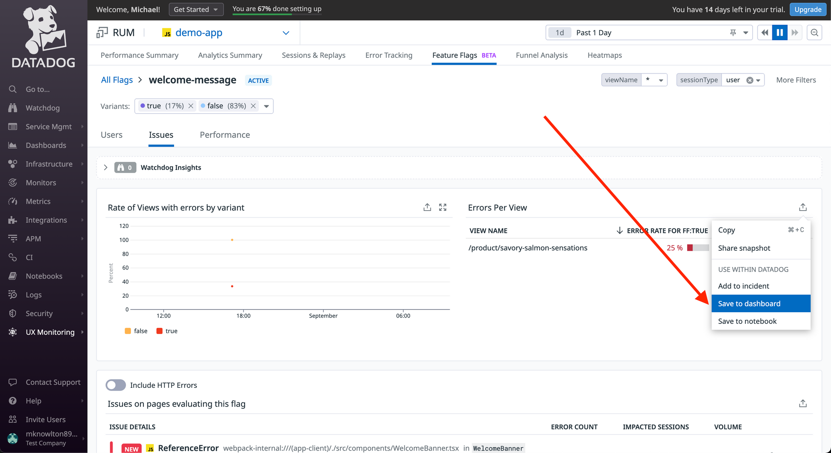Click the skip forward playback icon
This screenshot has height=453, width=831.
(x=794, y=32)
